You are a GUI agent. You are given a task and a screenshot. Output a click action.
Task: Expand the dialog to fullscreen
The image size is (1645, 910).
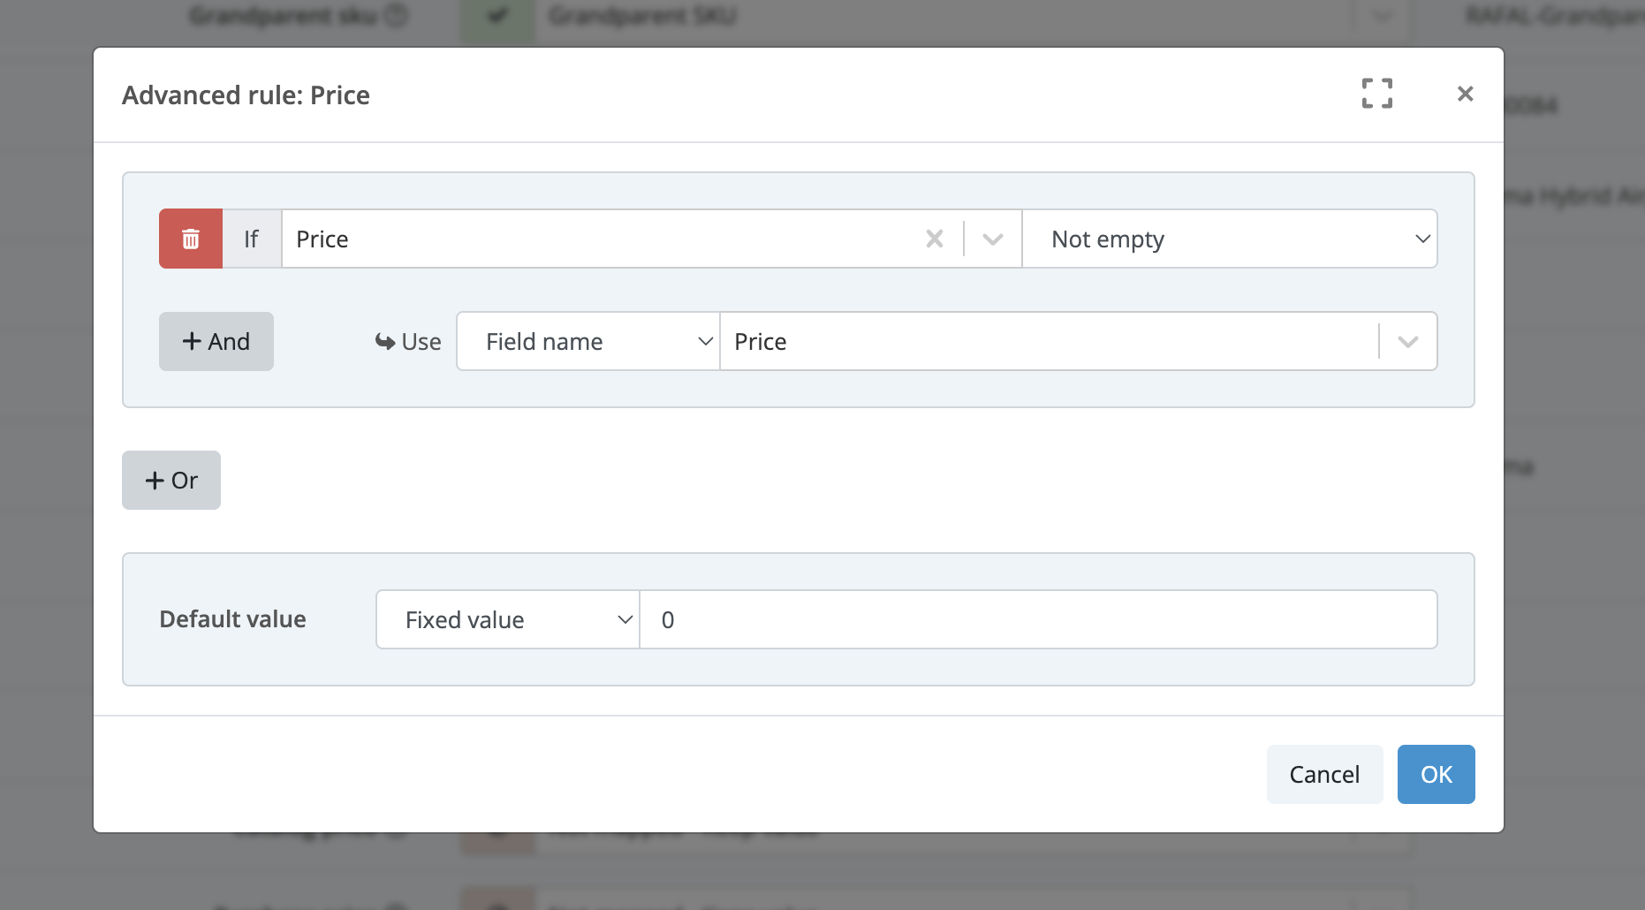pyautogui.click(x=1376, y=93)
